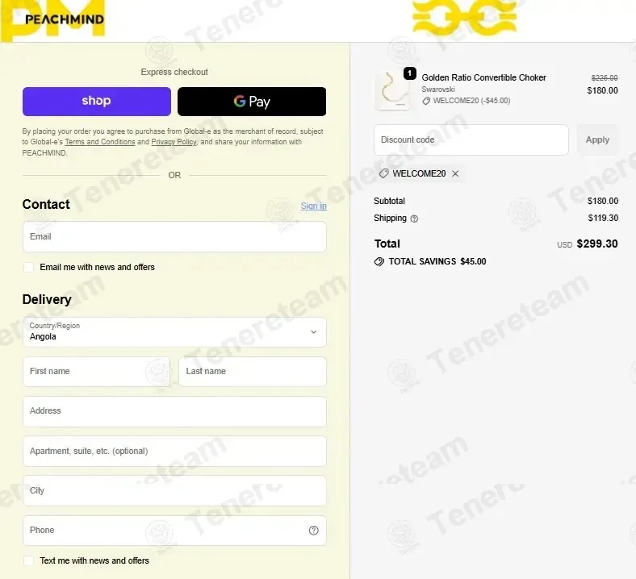Click the Total amount $299.30
This screenshot has height=579, width=636.
(597, 244)
